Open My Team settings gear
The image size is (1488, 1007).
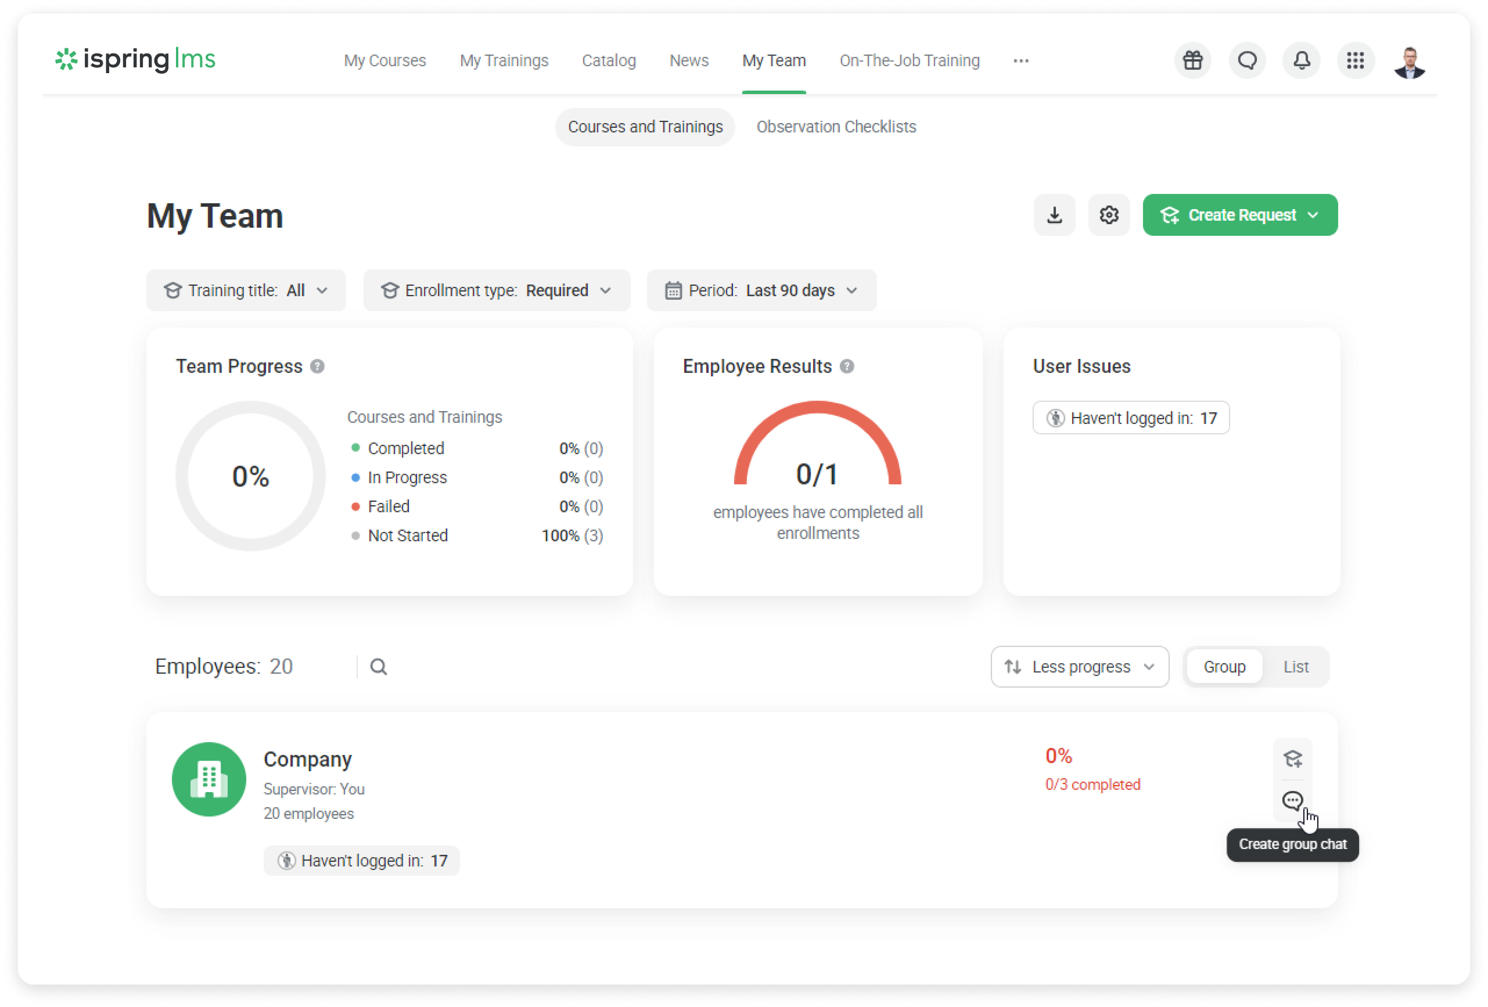pos(1108,215)
